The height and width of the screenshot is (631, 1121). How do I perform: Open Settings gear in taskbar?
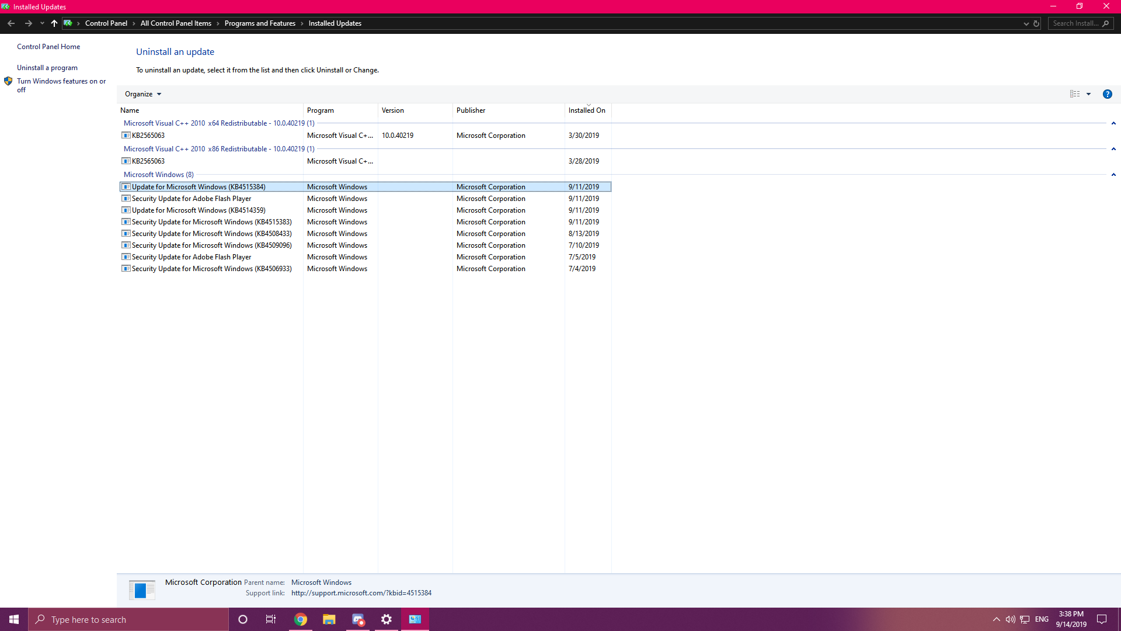pos(387,619)
